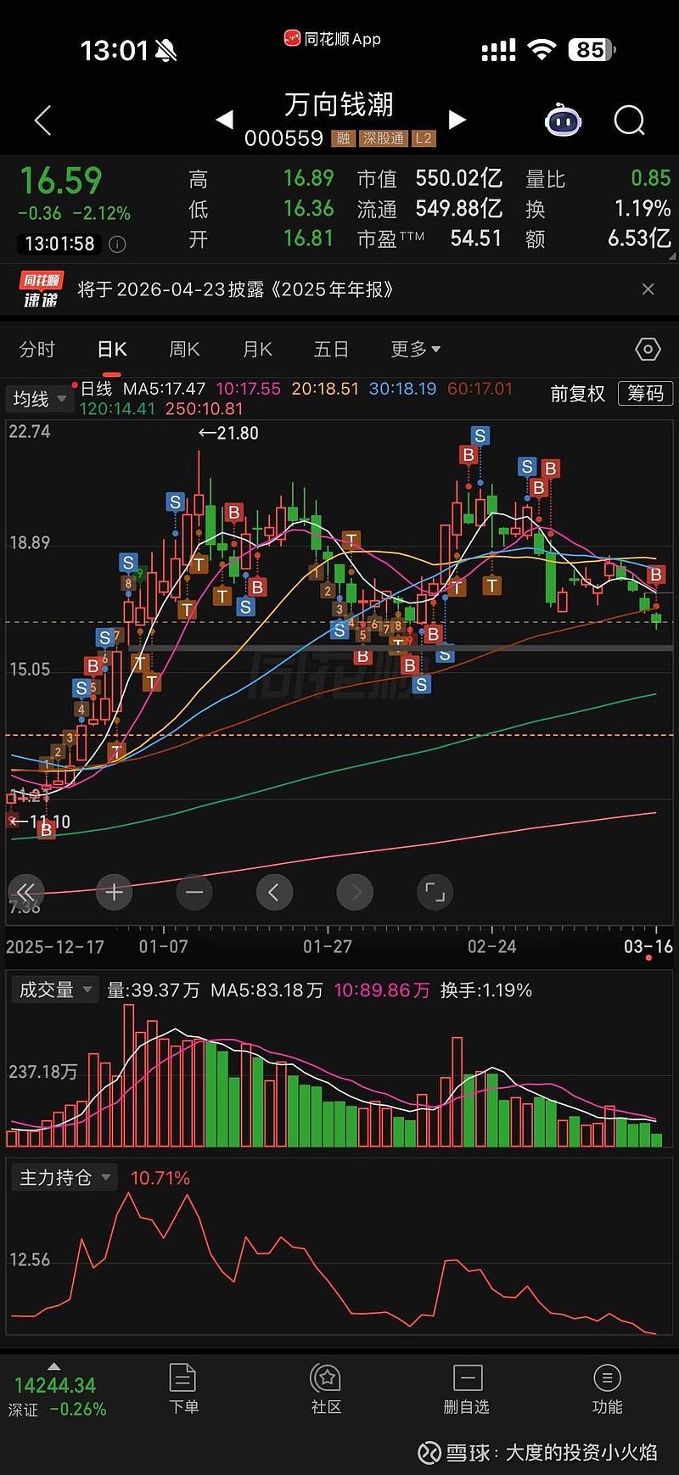Tap the 2026-04-23 年报 disclosure notice

236,289
